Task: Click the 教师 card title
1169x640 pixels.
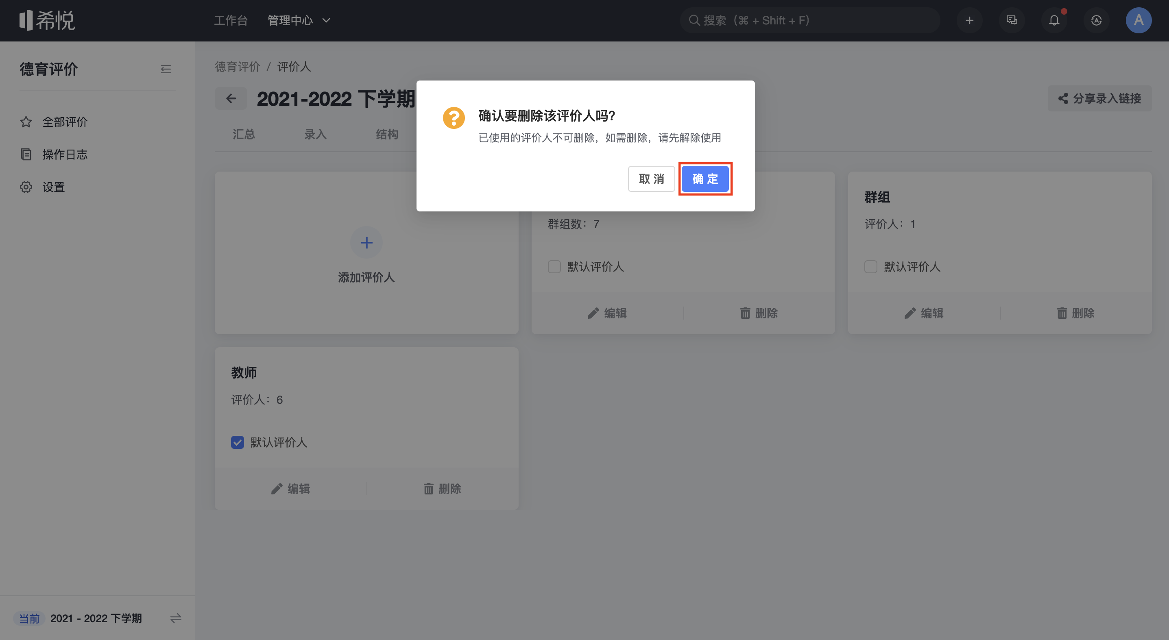Action: pos(244,373)
